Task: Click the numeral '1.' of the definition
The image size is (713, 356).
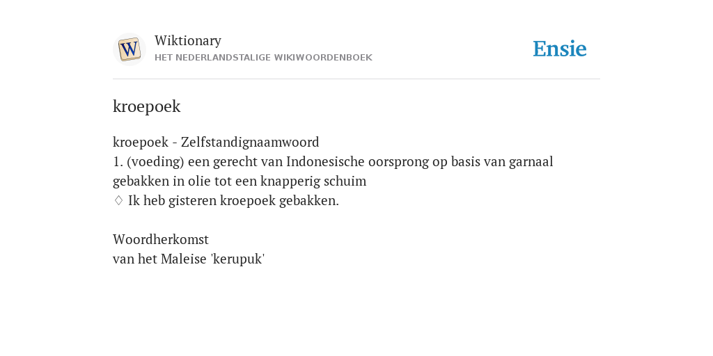Action: point(118,161)
